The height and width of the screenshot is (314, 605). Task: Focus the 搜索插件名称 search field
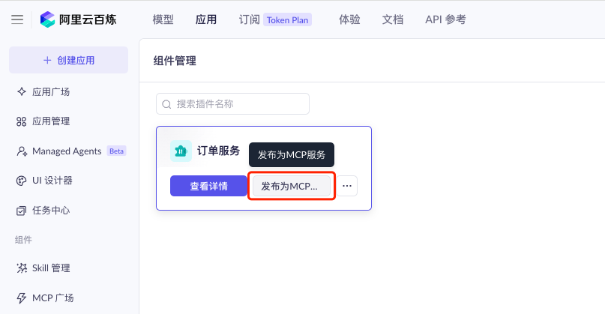click(x=232, y=103)
